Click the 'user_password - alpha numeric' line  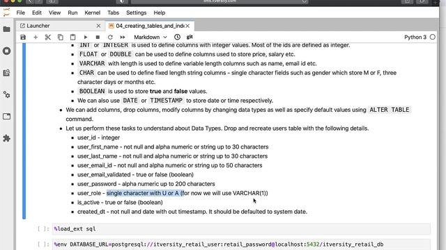[146, 184]
